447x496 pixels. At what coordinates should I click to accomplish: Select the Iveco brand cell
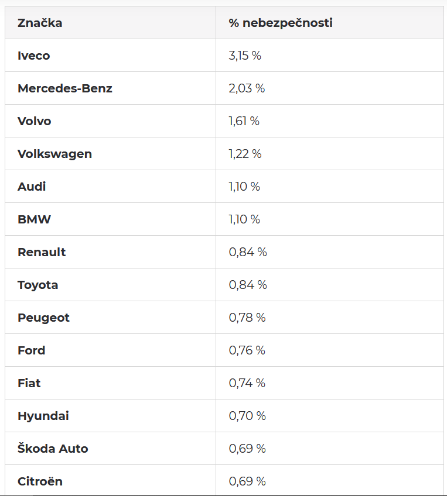(x=34, y=56)
